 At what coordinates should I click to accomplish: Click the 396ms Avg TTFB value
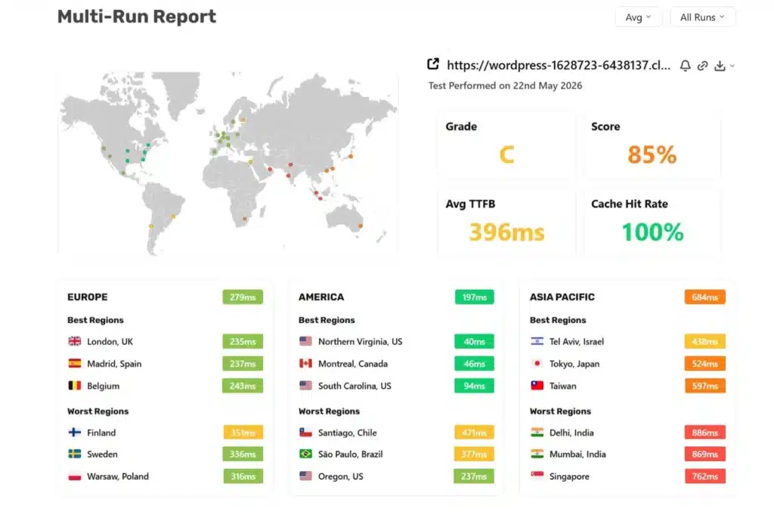pos(506,232)
